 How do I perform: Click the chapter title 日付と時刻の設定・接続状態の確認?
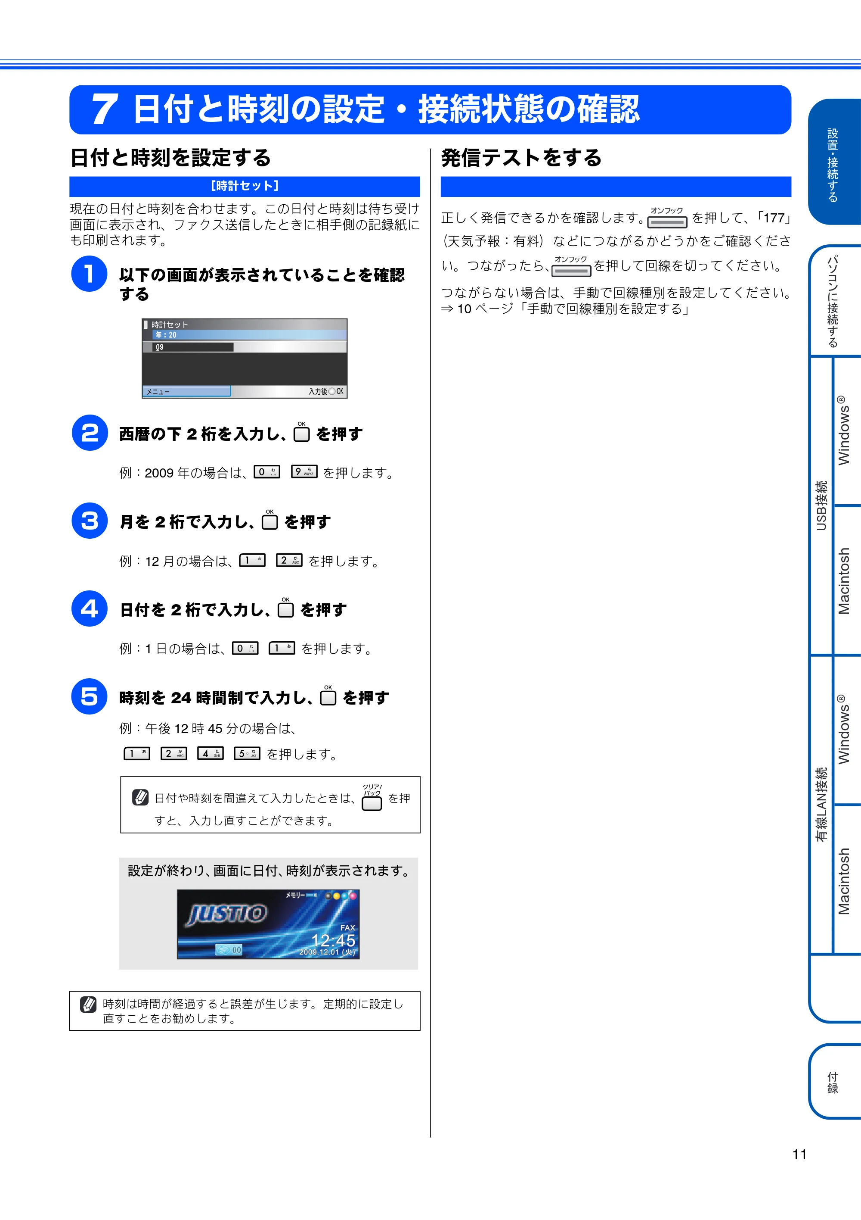[x=386, y=109]
